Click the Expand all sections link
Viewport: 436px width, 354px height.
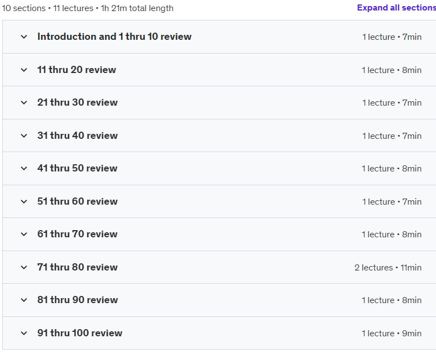pyautogui.click(x=397, y=8)
